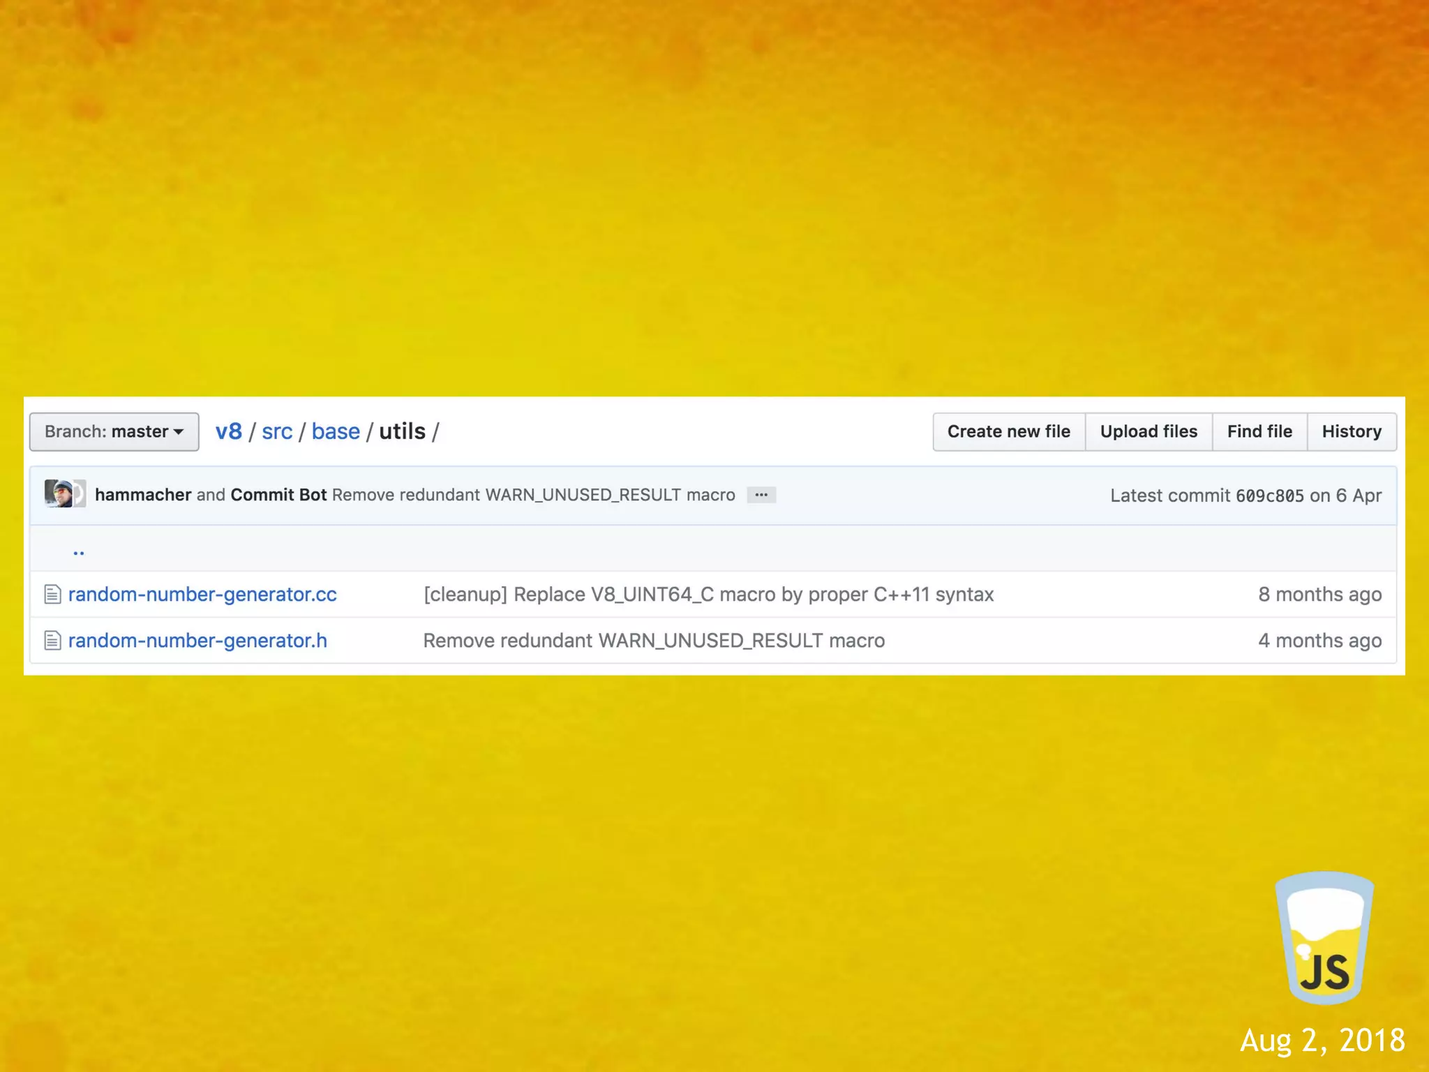1429x1072 pixels.
Task: Open random-number-generator.h file
Action: [197, 641]
